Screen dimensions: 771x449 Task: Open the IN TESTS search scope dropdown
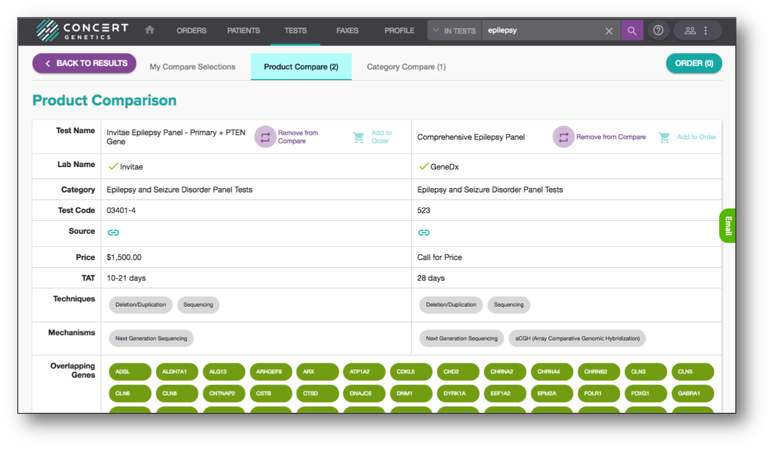(x=454, y=30)
